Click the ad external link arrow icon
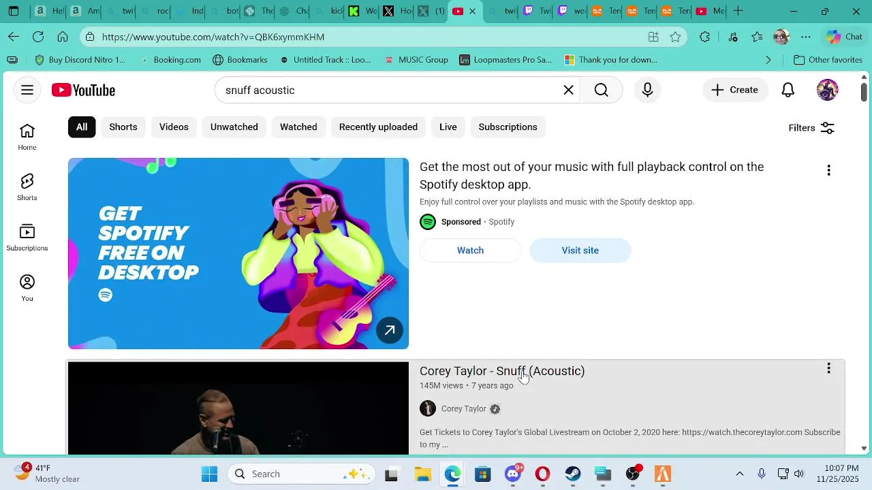 pyautogui.click(x=390, y=330)
